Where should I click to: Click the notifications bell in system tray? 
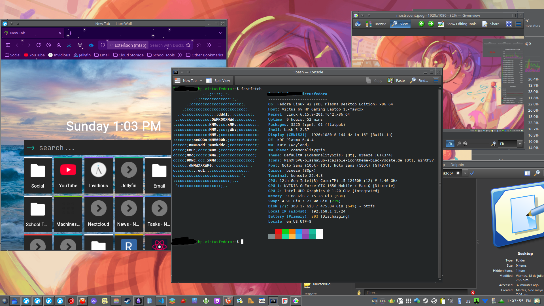coord(392,301)
